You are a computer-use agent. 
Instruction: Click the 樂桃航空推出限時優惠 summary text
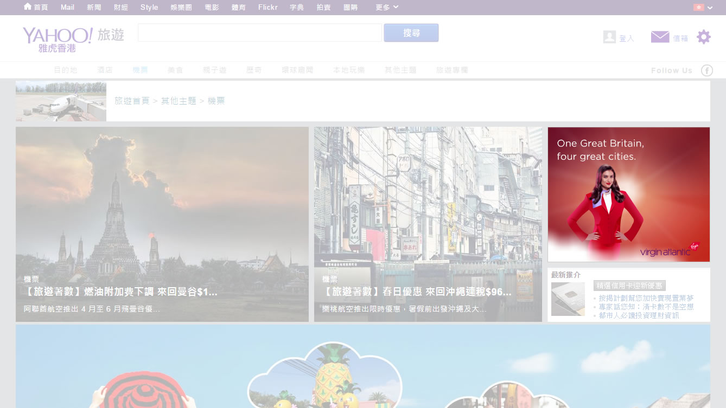click(404, 309)
